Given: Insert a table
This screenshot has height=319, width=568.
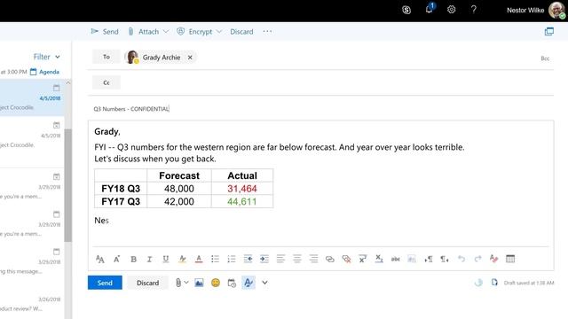Looking at the screenshot, I should pos(510,259).
